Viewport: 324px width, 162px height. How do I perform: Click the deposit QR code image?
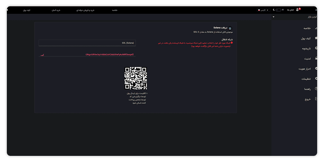click(136, 78)
